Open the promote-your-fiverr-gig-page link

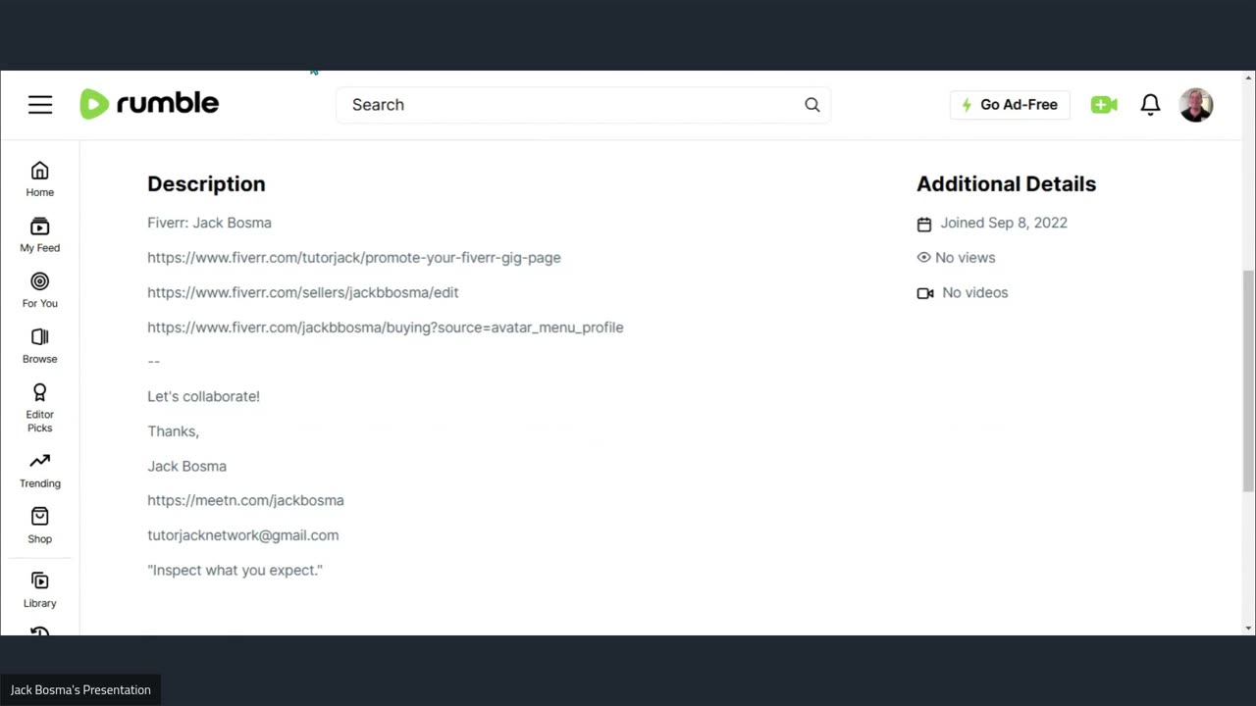tap(354, 258)
